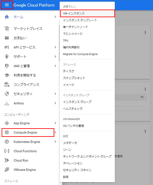The width and height of the screenshot is (153, 185).
Task: Expand the Kubernetes Engine submenu chevron
Action: [x=55, y=142]
